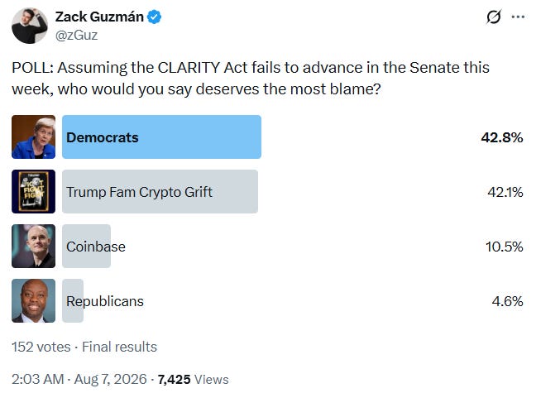
Task: Click the Democrats option photo thumbnail
Action: (x=33, y=137)
